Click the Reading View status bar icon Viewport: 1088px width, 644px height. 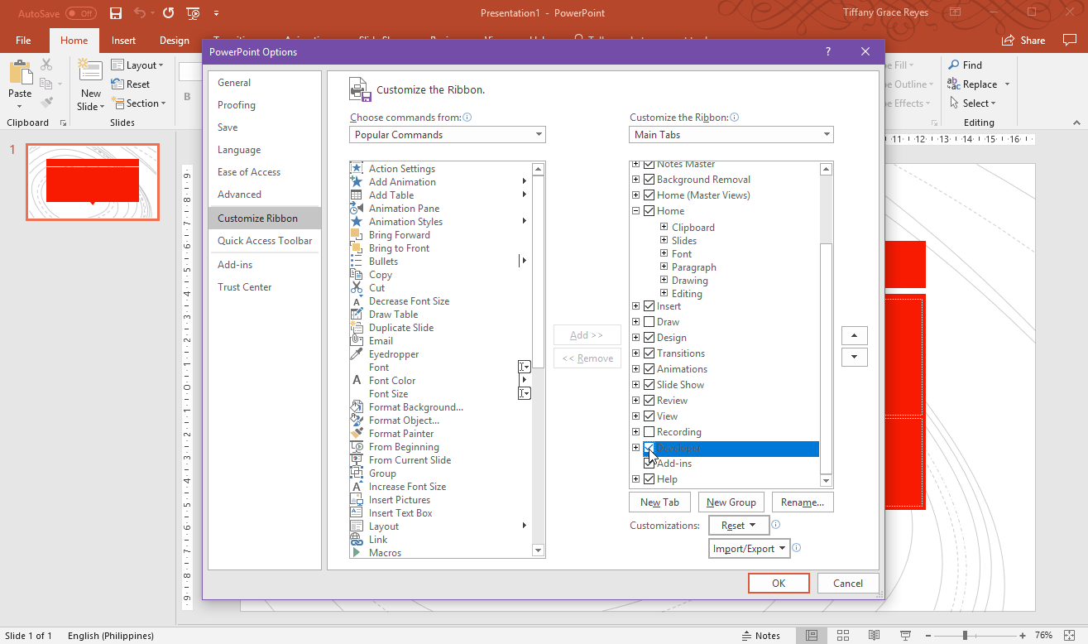tap(874, 635)
